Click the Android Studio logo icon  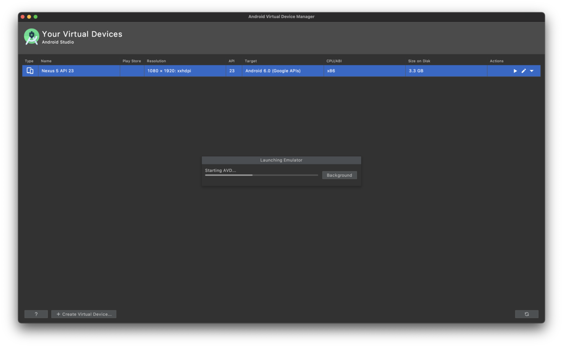coord(31,37)
